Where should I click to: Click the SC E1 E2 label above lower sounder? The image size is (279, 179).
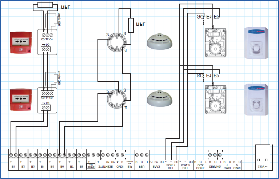pyautogui.click(x=208, y=76)
